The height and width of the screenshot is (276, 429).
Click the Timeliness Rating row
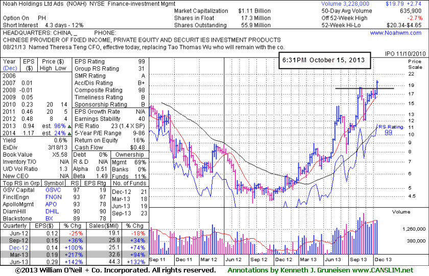[110, 97]
